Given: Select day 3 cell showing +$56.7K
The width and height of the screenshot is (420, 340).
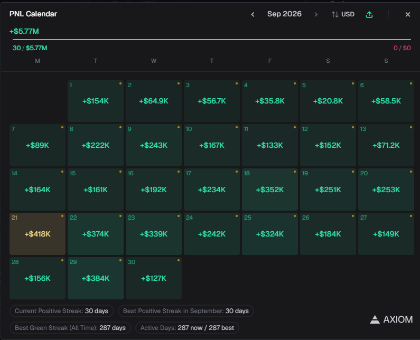Looking at the screenshot, I should click(x=212, y=101).
